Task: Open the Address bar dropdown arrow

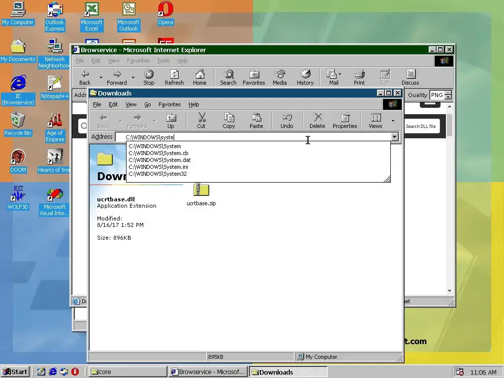Action: click(x=394, y=137)
